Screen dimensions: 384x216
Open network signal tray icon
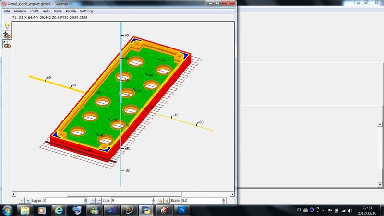tap(343, 210)
